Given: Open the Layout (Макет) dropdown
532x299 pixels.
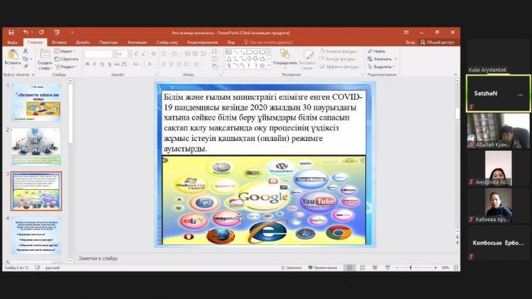Looking at the screenshot, I should click(x=67, y=51).
